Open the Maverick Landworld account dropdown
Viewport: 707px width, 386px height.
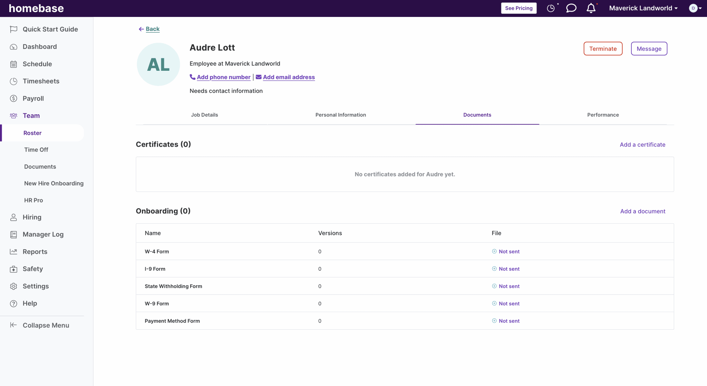[x=643, y=8]
